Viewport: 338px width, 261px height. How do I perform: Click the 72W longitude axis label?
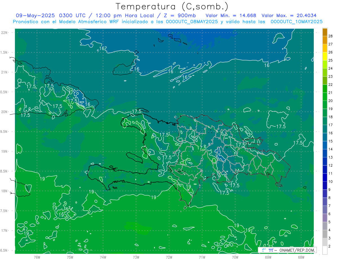point(169,257)
